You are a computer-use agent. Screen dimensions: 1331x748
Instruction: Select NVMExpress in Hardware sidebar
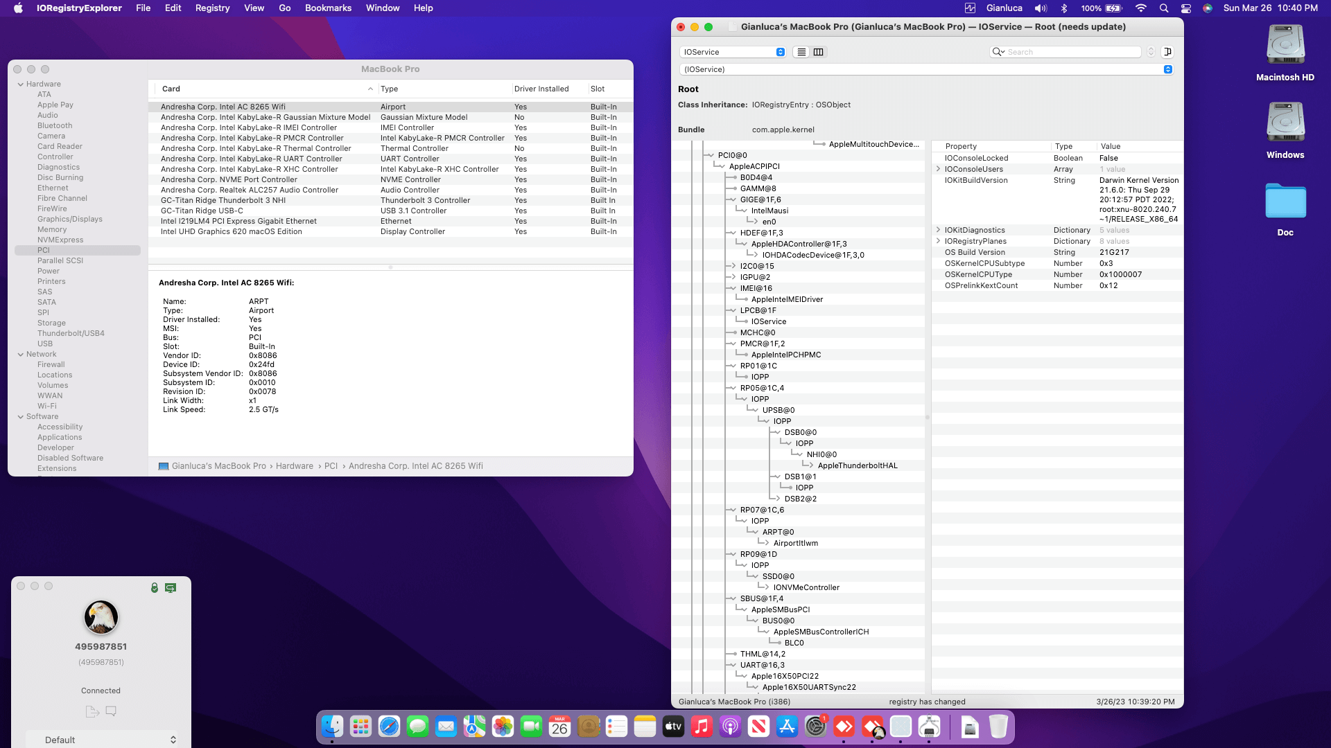tap(60, 240)
